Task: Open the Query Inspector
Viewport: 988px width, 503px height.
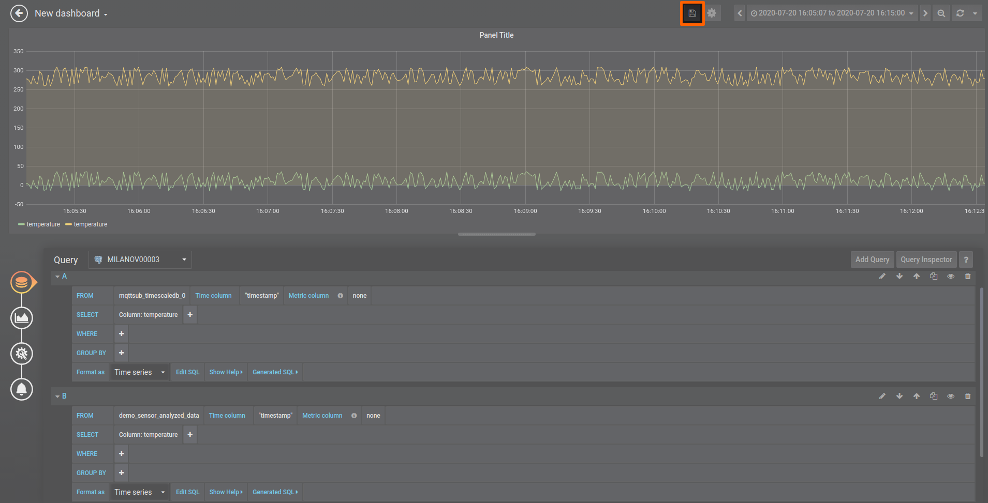Action: pos(926,260)
